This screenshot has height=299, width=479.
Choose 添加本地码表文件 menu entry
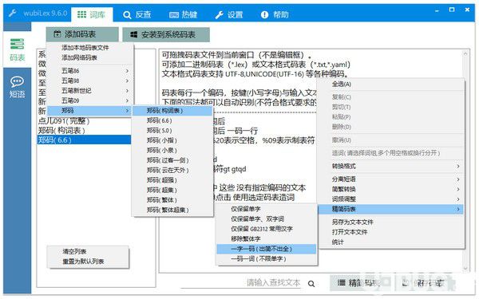[x=89, y=48]
